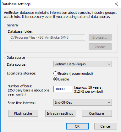This screenshot has height=132, width=121.
Task: Cancel the database settings changes
Action: pyautogui.click(x=106, y=126)
